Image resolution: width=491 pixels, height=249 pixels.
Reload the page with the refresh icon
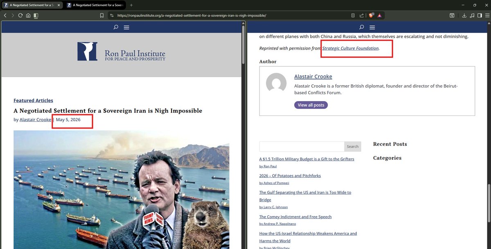point(20,16)
